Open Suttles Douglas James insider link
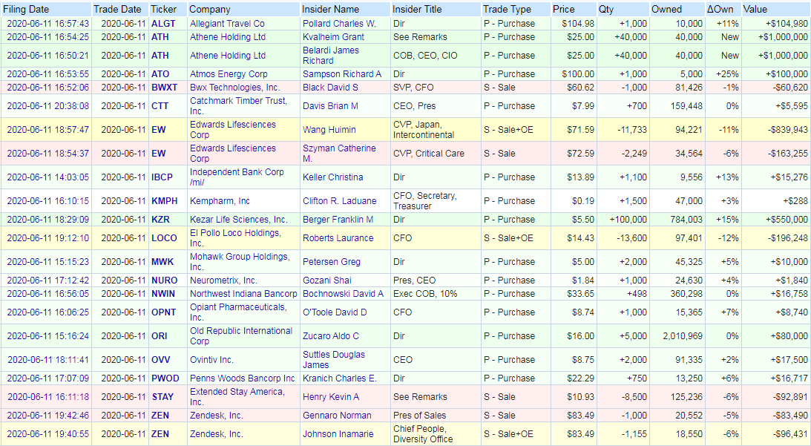The width and height of the screenshot is (811, 446). [334, 361]
